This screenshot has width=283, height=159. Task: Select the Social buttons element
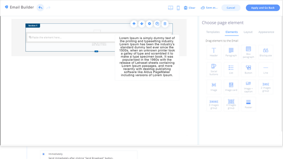[x=214, y=69]
